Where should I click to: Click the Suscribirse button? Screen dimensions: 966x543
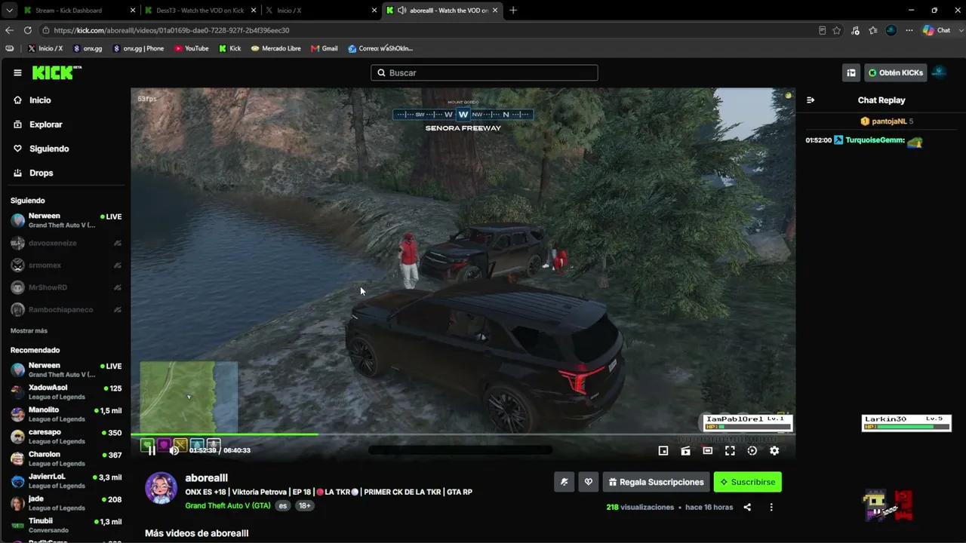(747, 482)
